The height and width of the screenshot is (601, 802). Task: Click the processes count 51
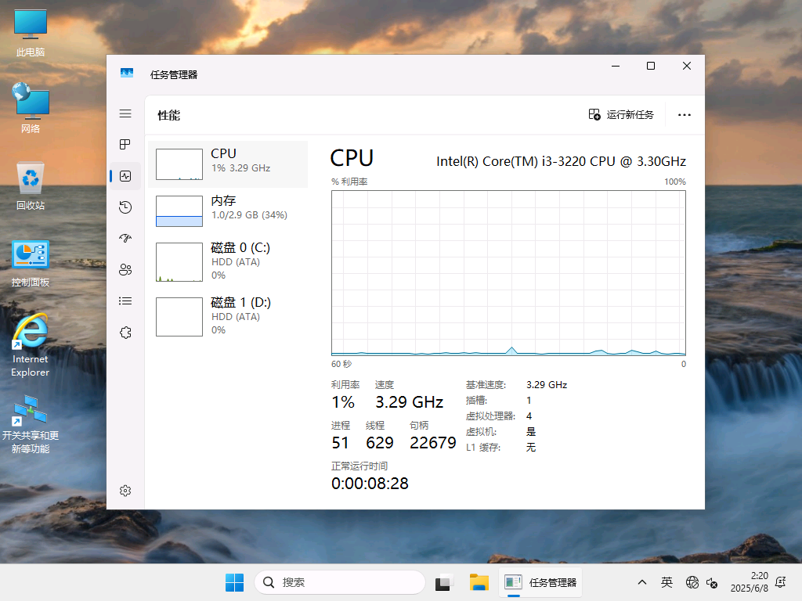click(340, 443)
